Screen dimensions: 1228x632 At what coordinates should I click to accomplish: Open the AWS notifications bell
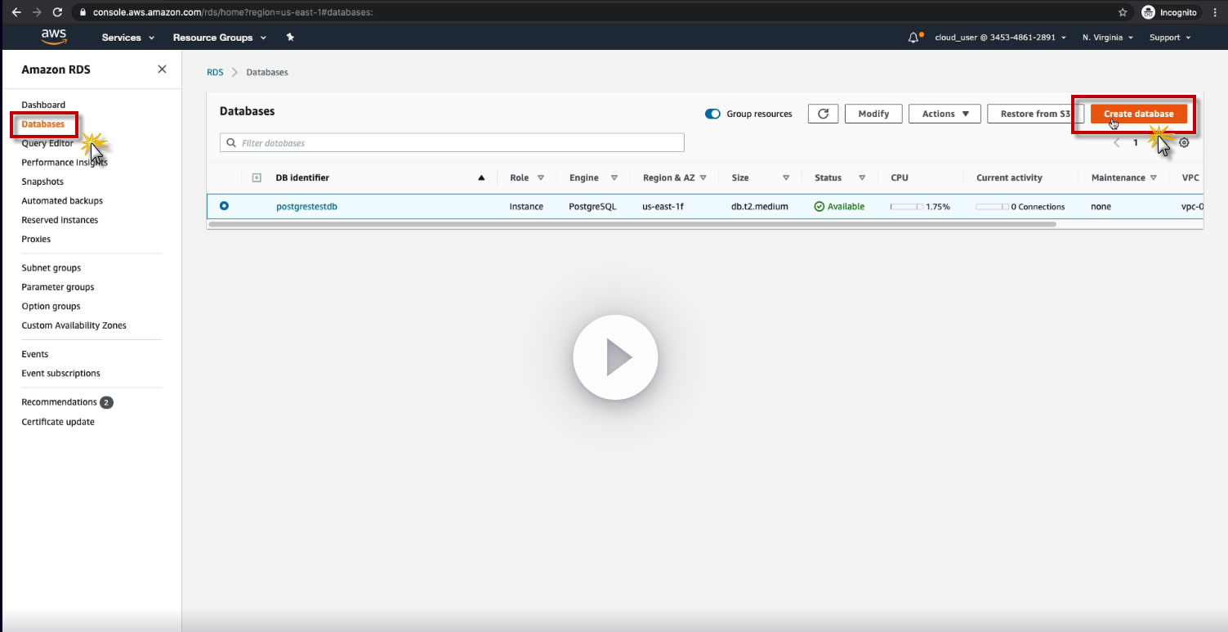pos(914,38)
